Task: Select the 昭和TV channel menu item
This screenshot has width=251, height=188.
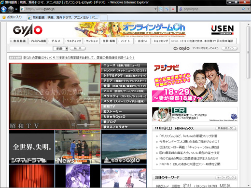Action: [x=124, y=107]
